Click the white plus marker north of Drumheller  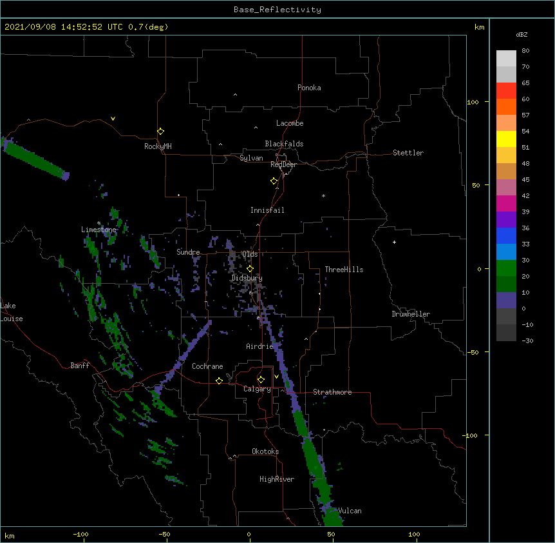click(x=394, y=242)
